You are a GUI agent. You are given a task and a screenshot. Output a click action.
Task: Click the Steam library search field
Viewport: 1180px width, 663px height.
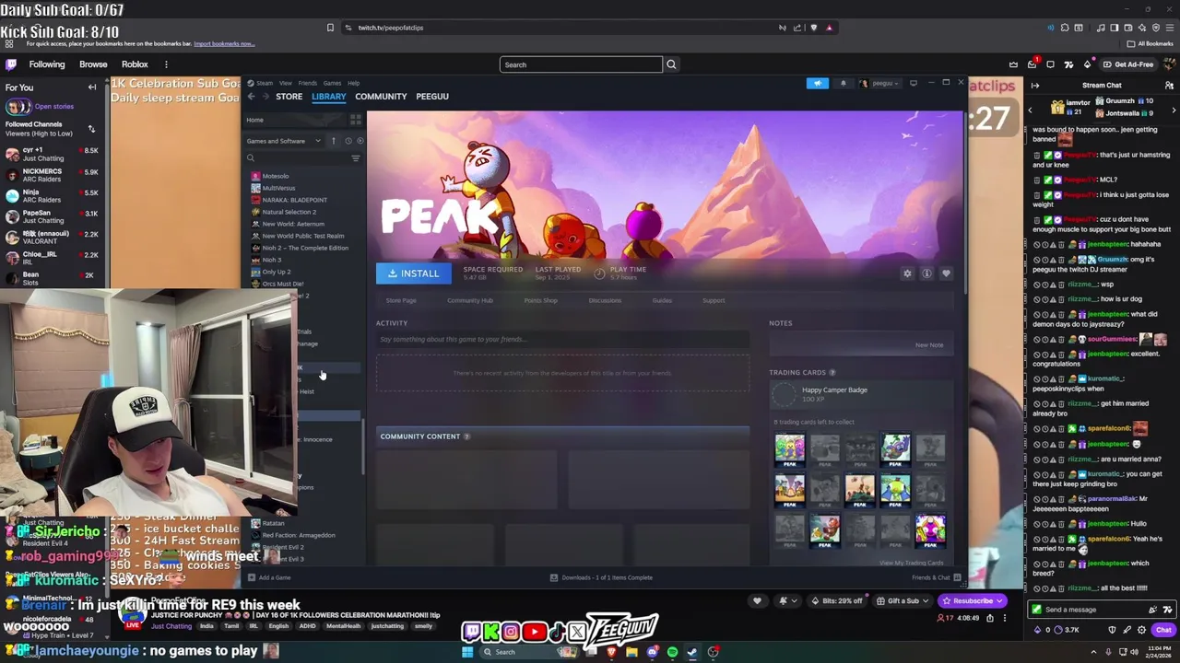point(296,158)
